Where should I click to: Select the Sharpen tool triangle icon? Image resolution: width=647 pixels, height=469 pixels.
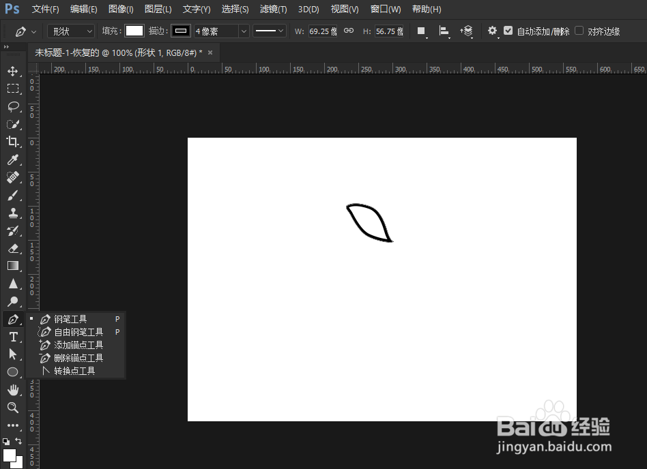point(13,284)
